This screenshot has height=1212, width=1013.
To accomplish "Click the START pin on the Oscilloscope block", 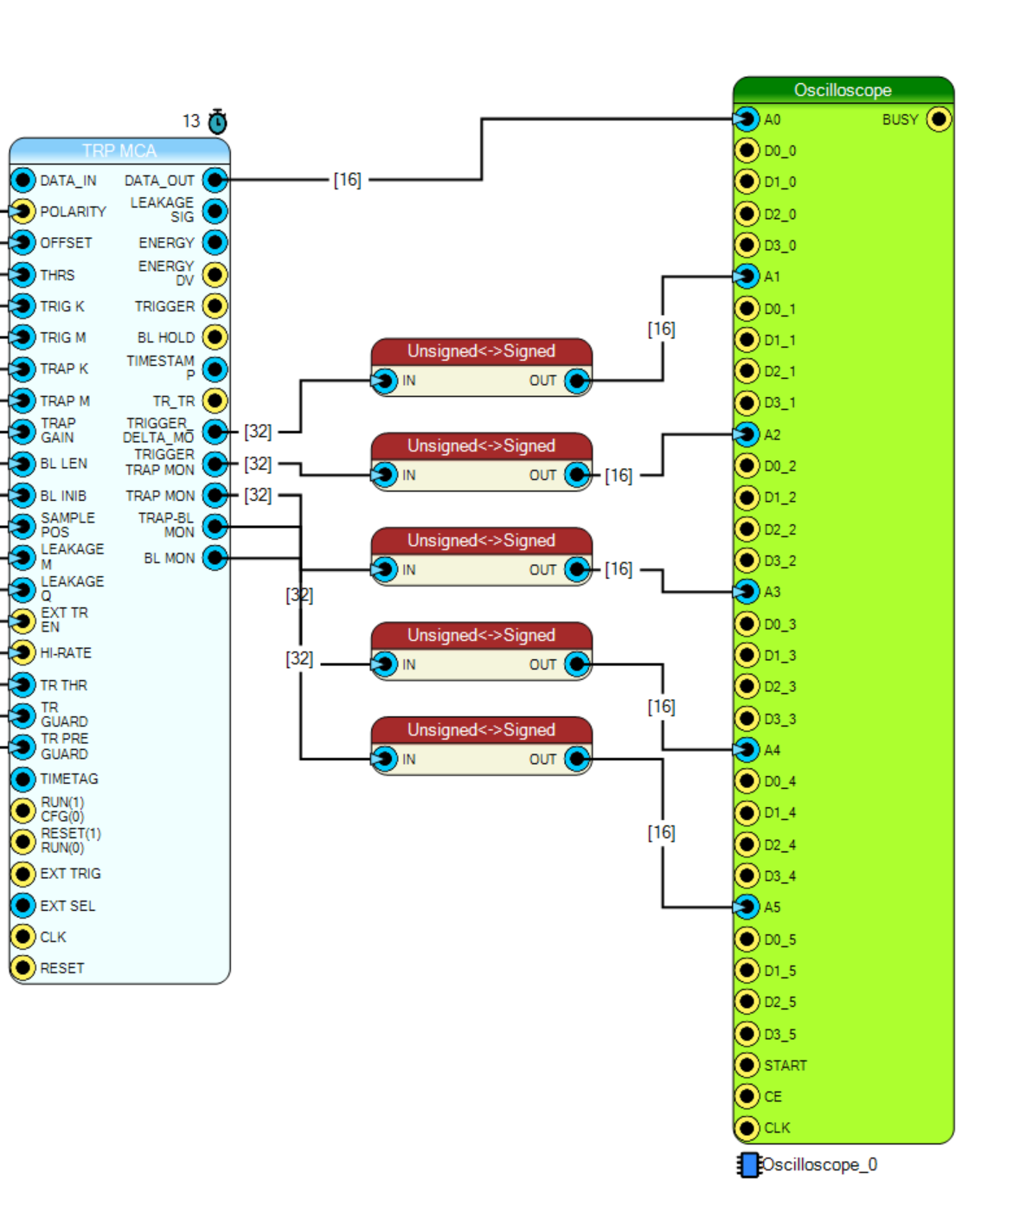I will click(747, 1065).
